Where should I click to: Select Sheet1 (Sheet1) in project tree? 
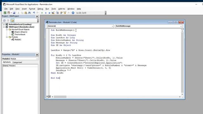tap(21, 32)
